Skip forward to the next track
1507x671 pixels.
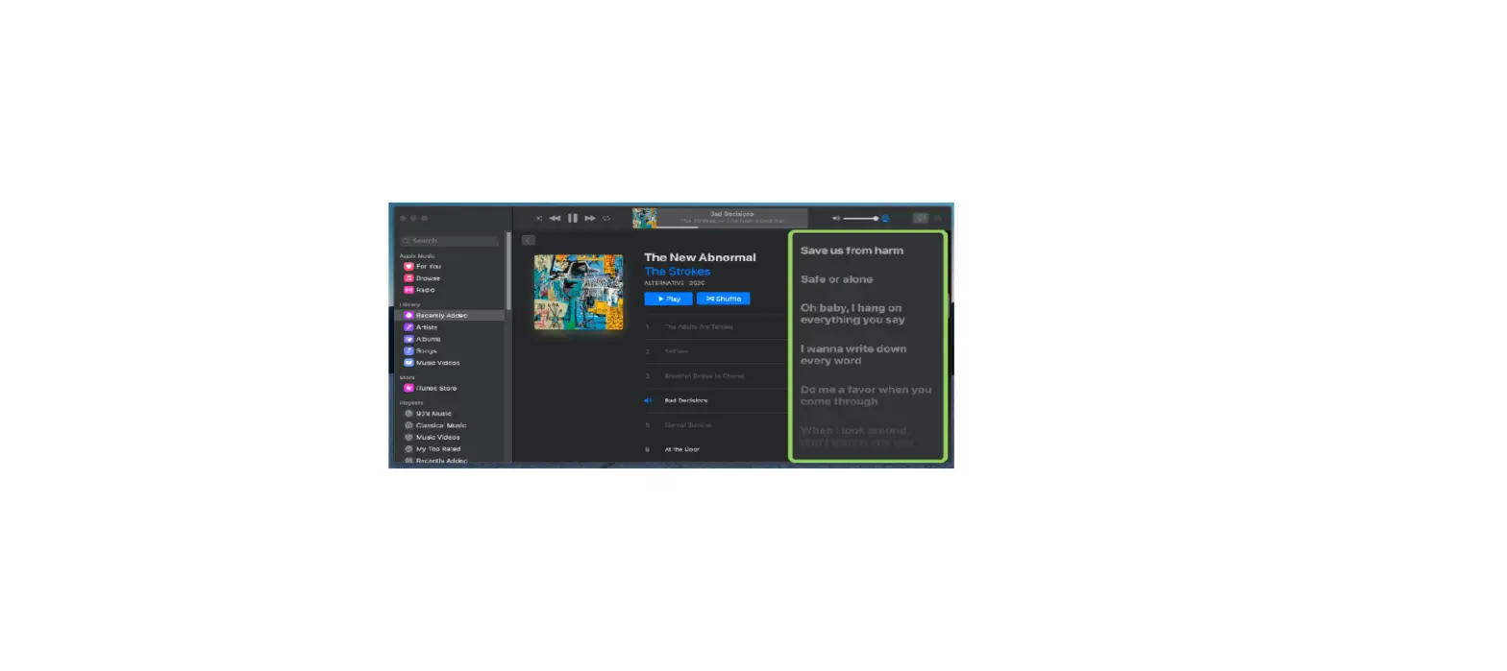point(590,219)
